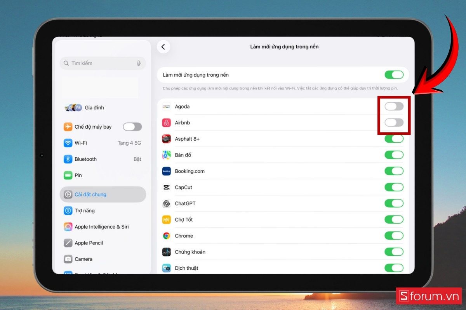Disable background refresh for Asphalt 8+

(394, 139)
